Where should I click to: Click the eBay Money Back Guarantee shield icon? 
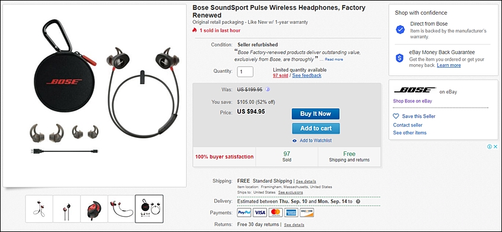click(400, 58)
